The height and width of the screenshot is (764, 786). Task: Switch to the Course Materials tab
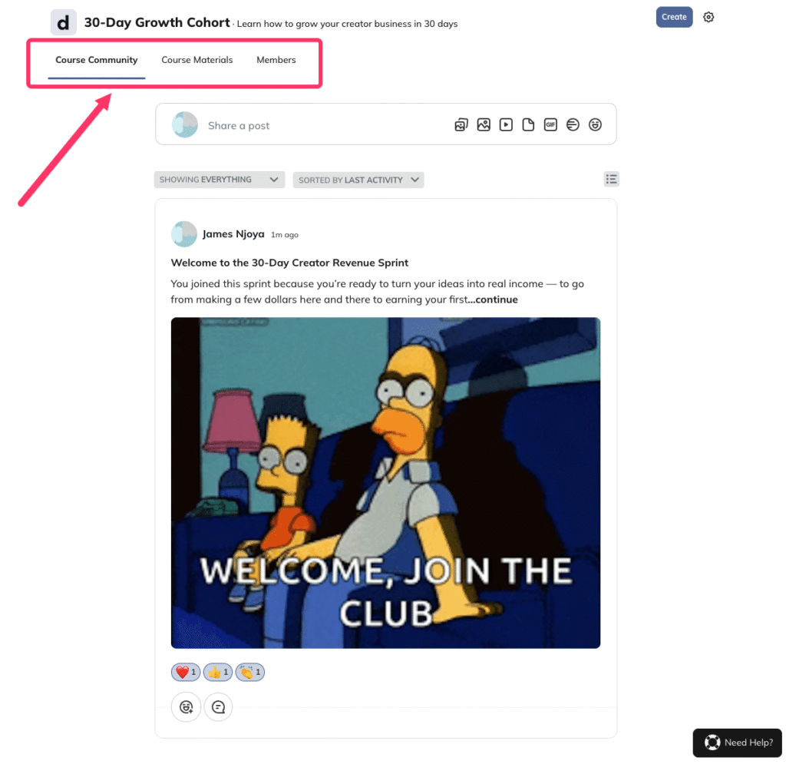(x=197, y=60)
